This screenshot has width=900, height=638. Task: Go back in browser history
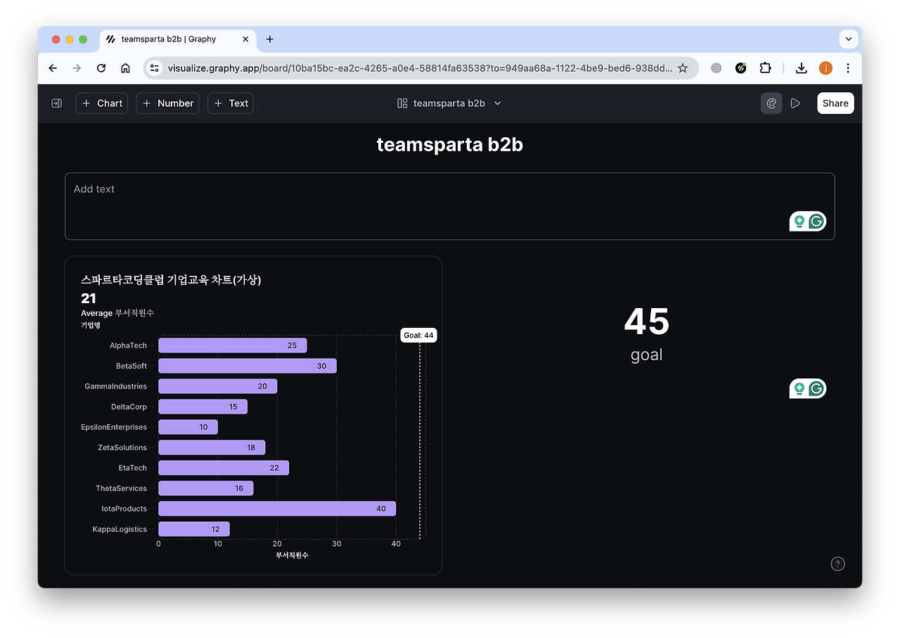[x=53, y=68]
